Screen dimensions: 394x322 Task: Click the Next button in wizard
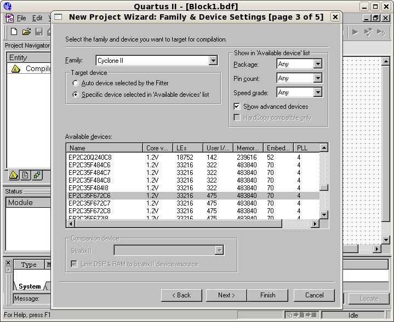[226, 295]
